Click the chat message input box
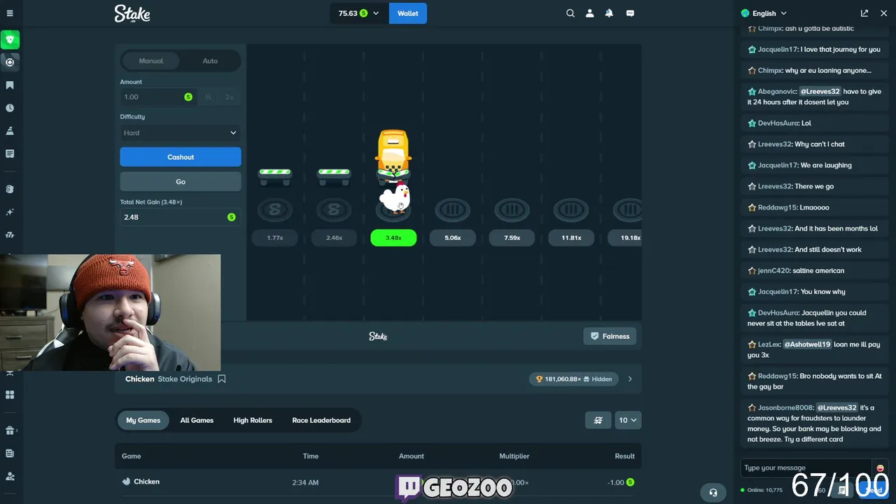The height and width of the screenshot is (504, 896). [x=806, y=468]
